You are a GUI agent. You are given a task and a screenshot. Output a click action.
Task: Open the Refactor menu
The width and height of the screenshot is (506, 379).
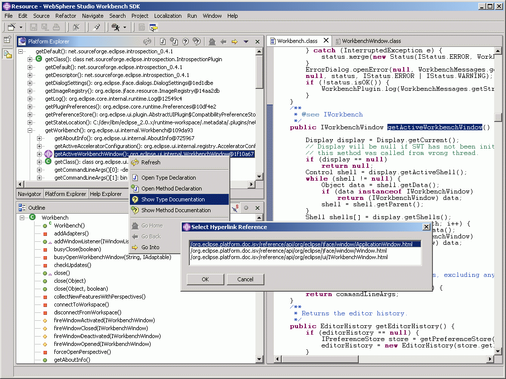click(x=66, y=16)
